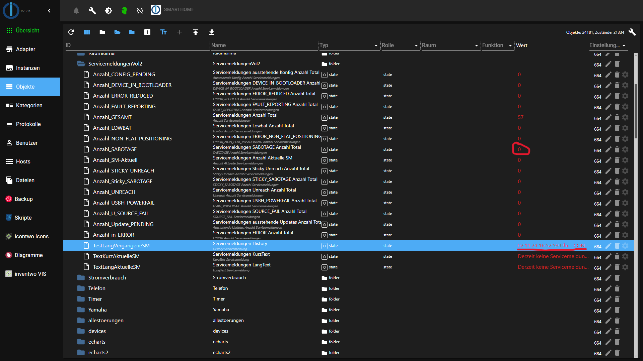
Task: Toggle object names view icon
Action: (x=163, y=32)
